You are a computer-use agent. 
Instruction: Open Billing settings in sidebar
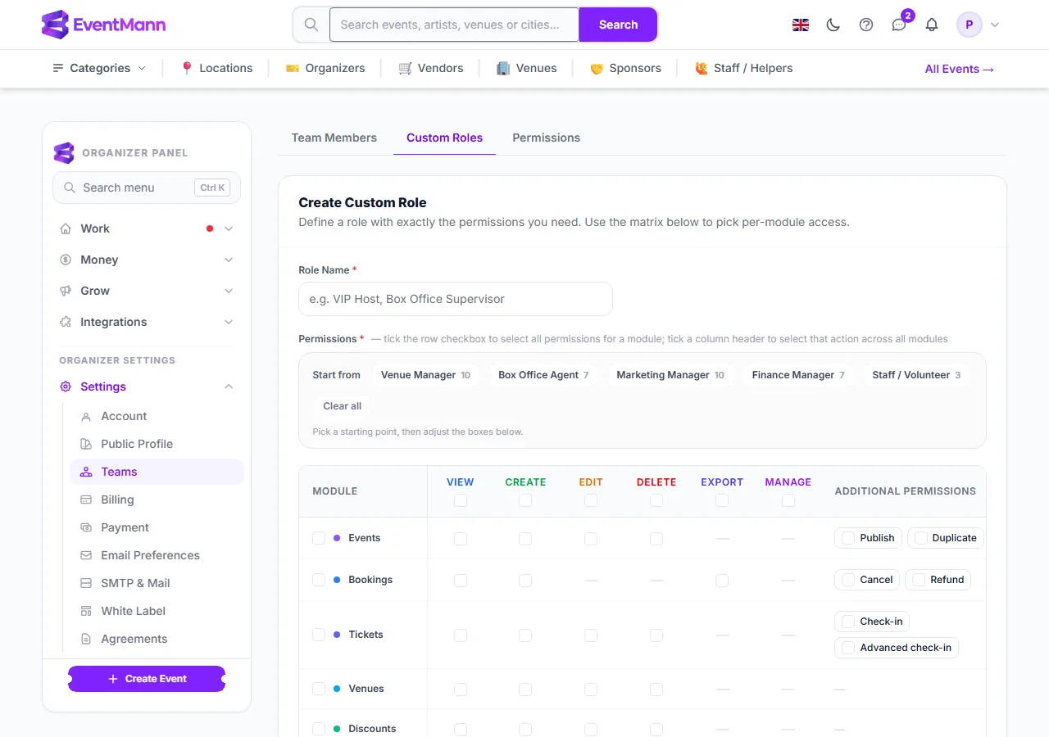pos(157,500)
